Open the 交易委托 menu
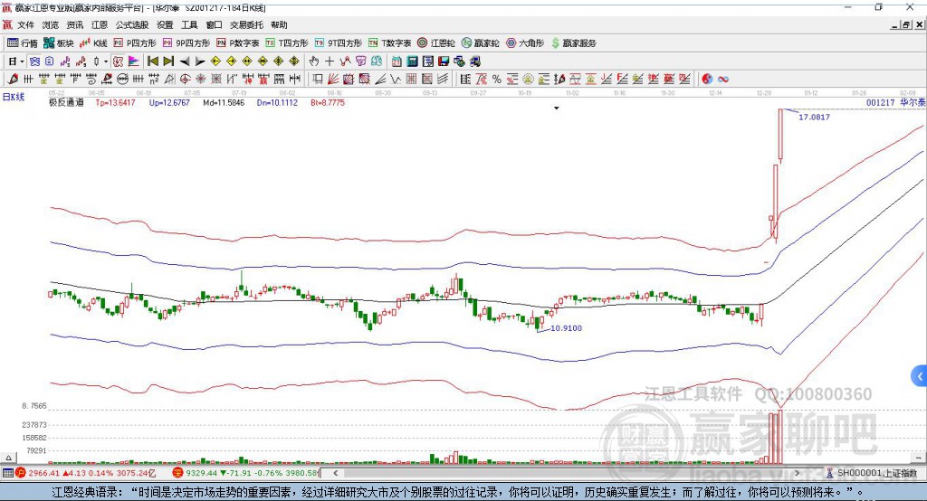The width and height of the screenshot is (927, 501). tap(246, 24)
